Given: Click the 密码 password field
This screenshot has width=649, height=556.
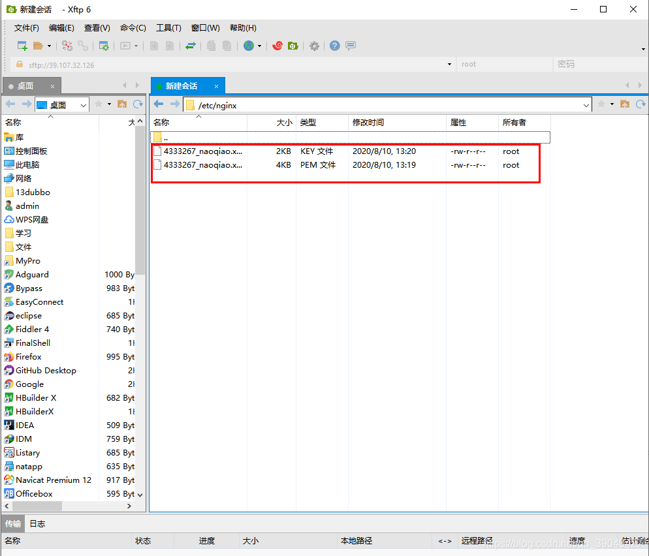Looking at the screenshot, I should pyautogui.click(x=599, y=64).
